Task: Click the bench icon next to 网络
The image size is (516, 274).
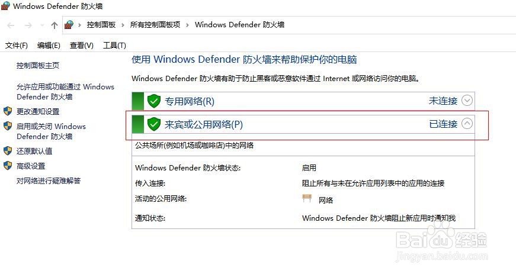Action: pyautogui.click(x=307, y=198)
